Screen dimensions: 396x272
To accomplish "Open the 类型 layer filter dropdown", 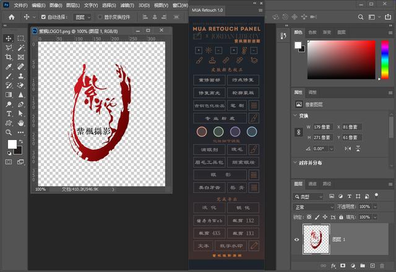I will 308,197.
